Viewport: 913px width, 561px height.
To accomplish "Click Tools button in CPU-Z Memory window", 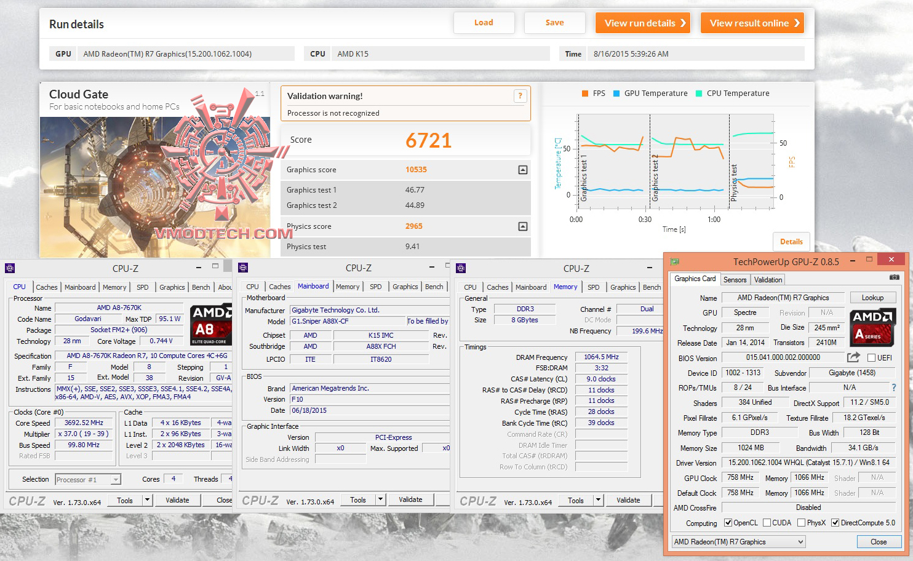I will [576, 500].
